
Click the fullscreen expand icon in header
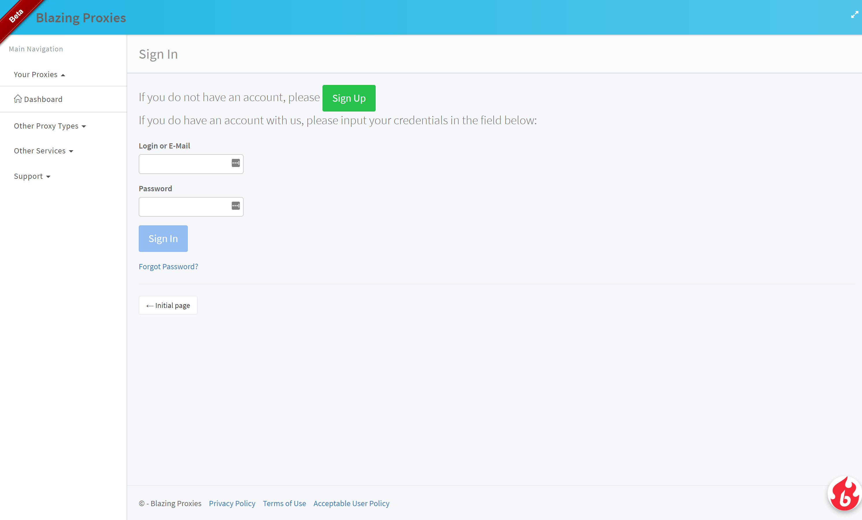854,15
